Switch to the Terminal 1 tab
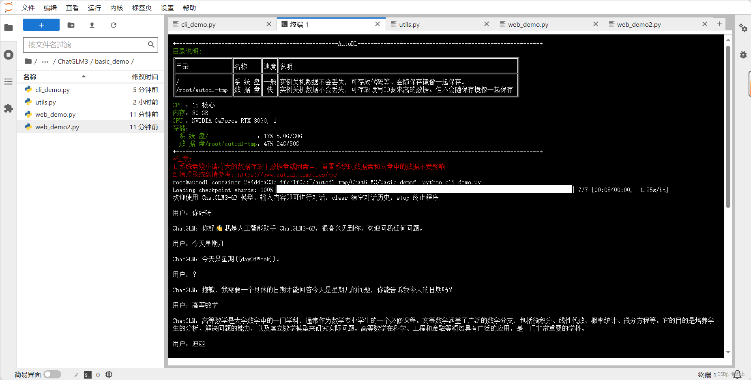The image size is (751, 380). tap(331, 24)
